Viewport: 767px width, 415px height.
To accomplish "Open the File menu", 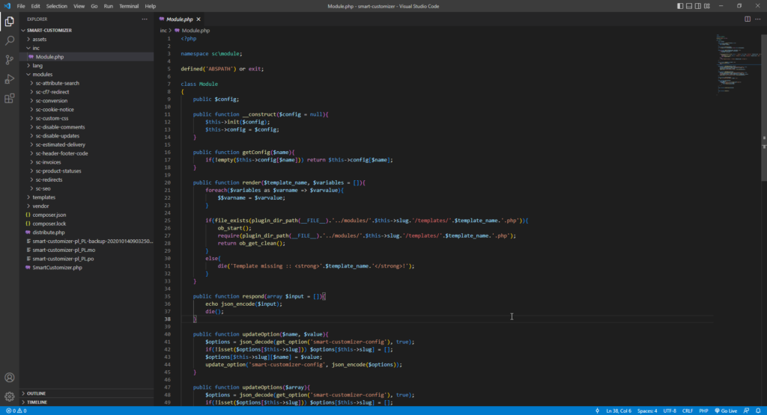I will tap(20, 6).
